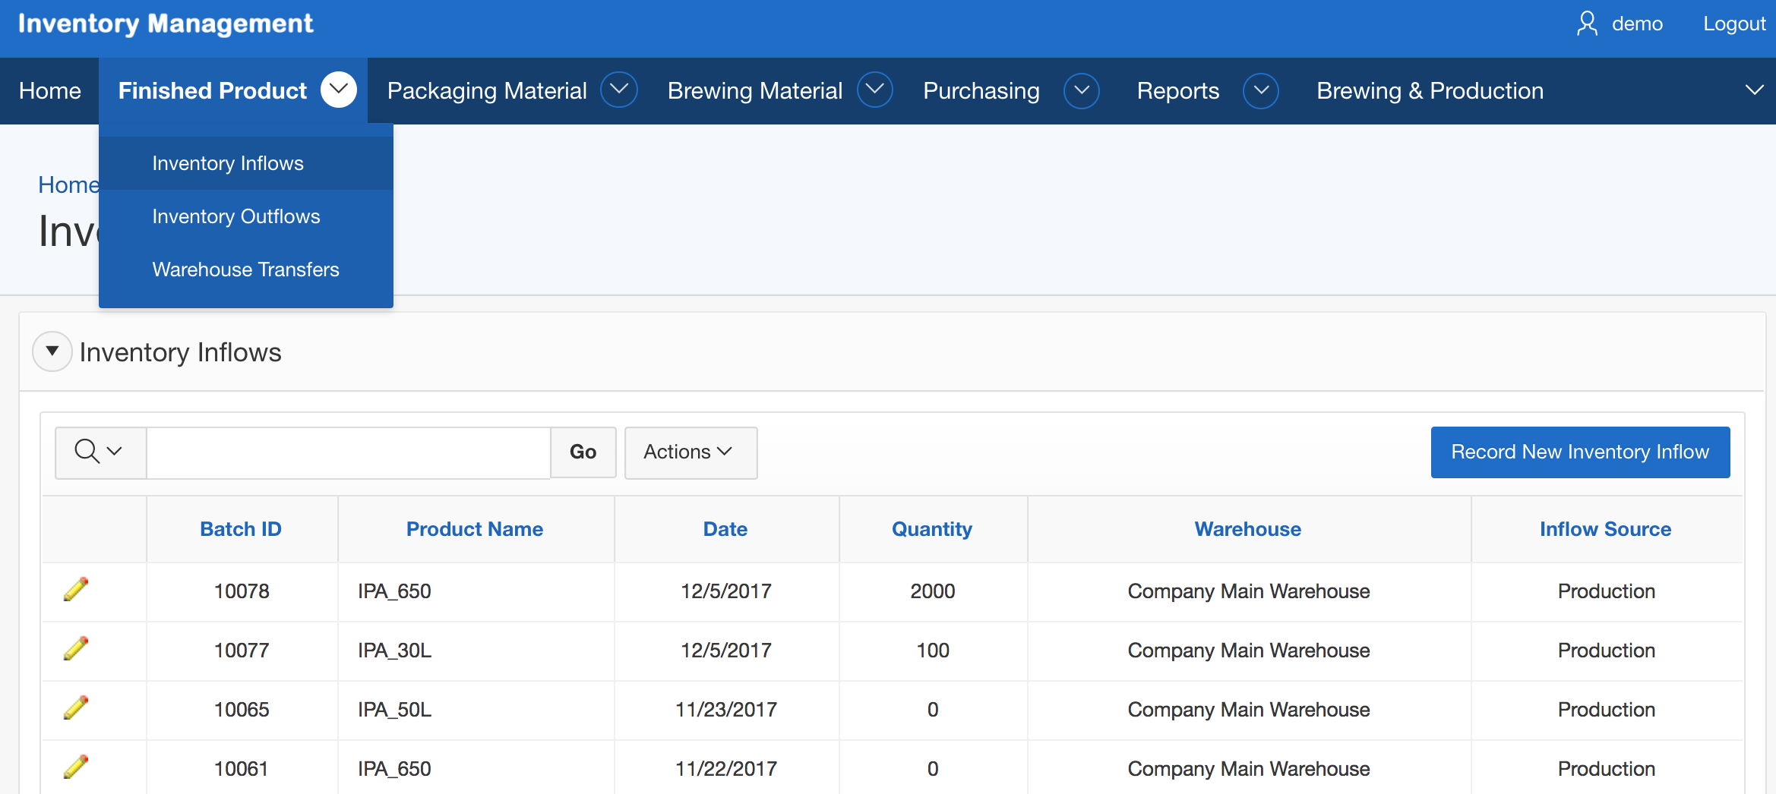Edit the batch 10065 row via pencil
1776x794 pixels.
point(76,708)
